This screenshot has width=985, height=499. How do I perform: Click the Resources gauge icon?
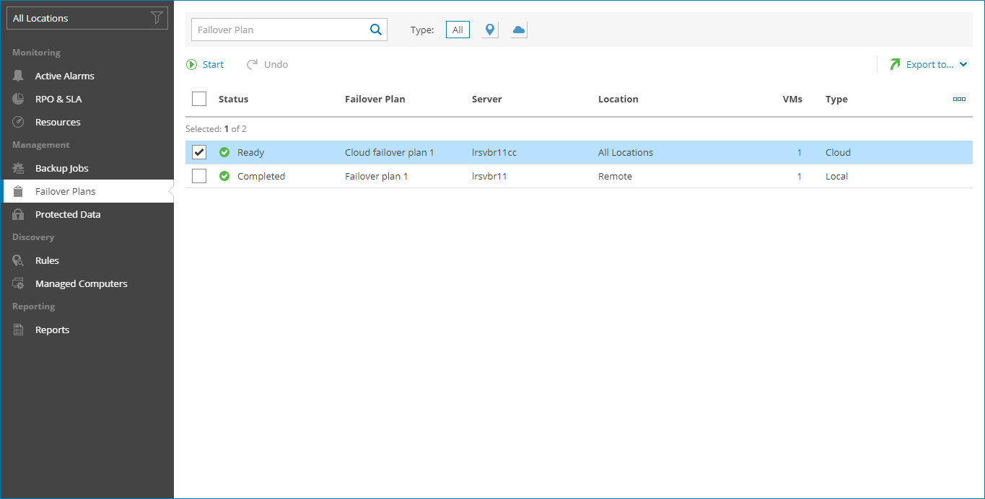click(x=19, y=122)
